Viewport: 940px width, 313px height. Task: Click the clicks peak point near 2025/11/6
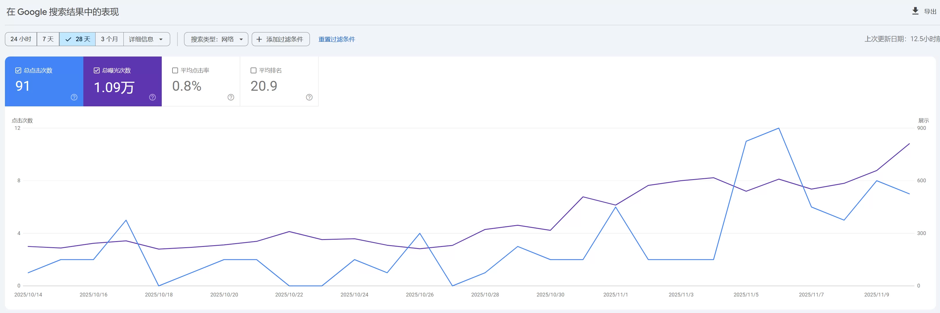coord(779,128)
